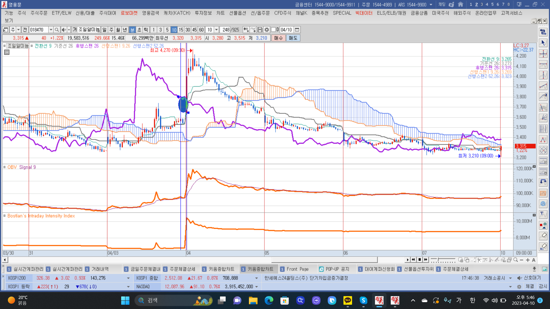Click the zoom-in plus icon below chart
The height and width of the screenshot is (309, 550).
[x=527, y=260]
